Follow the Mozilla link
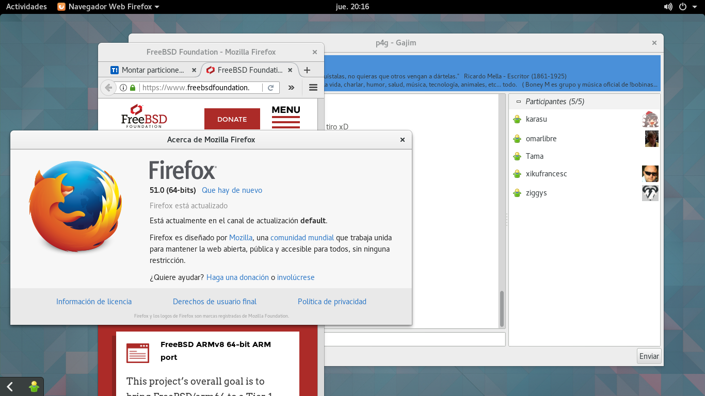Image resolution: width=705 pixels, height=396 pixels. [241, 238]
